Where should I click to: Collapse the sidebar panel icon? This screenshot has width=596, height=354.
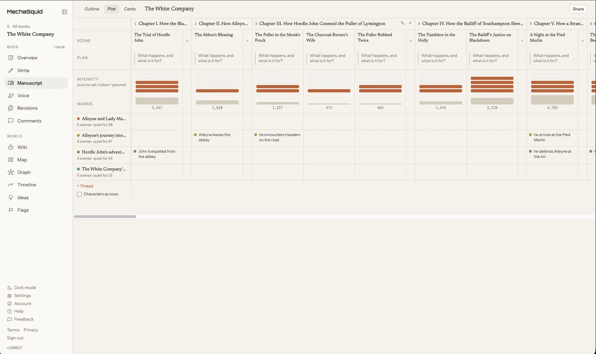click(x=64, y=12)
